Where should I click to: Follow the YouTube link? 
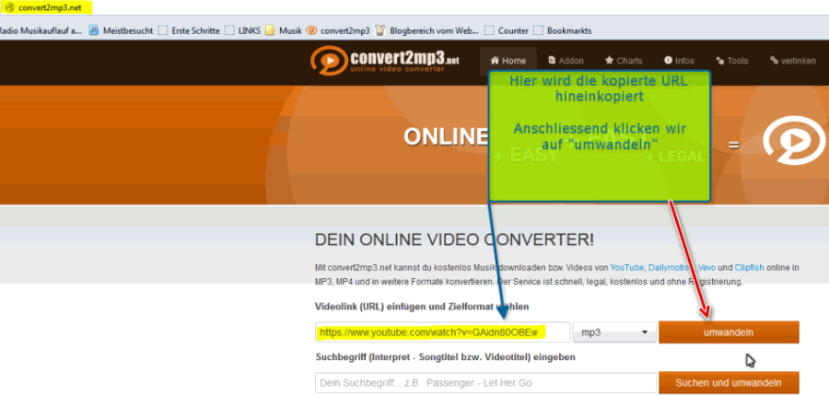[627, 267]
